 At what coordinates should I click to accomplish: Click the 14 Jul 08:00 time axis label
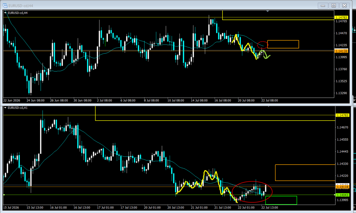pyautogui.click(x=199, y=100)
